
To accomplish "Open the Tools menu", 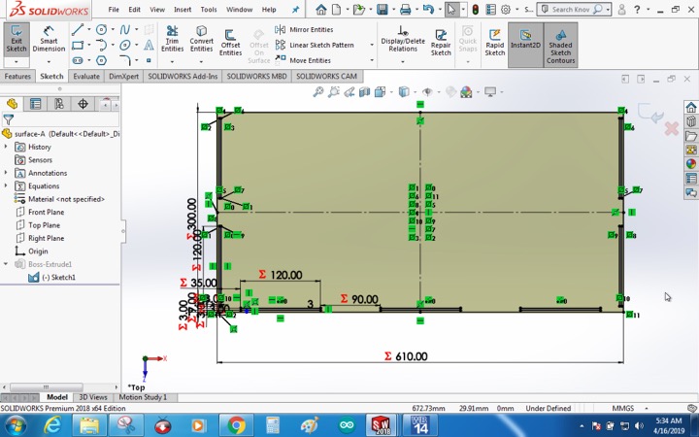I will 208,10.
